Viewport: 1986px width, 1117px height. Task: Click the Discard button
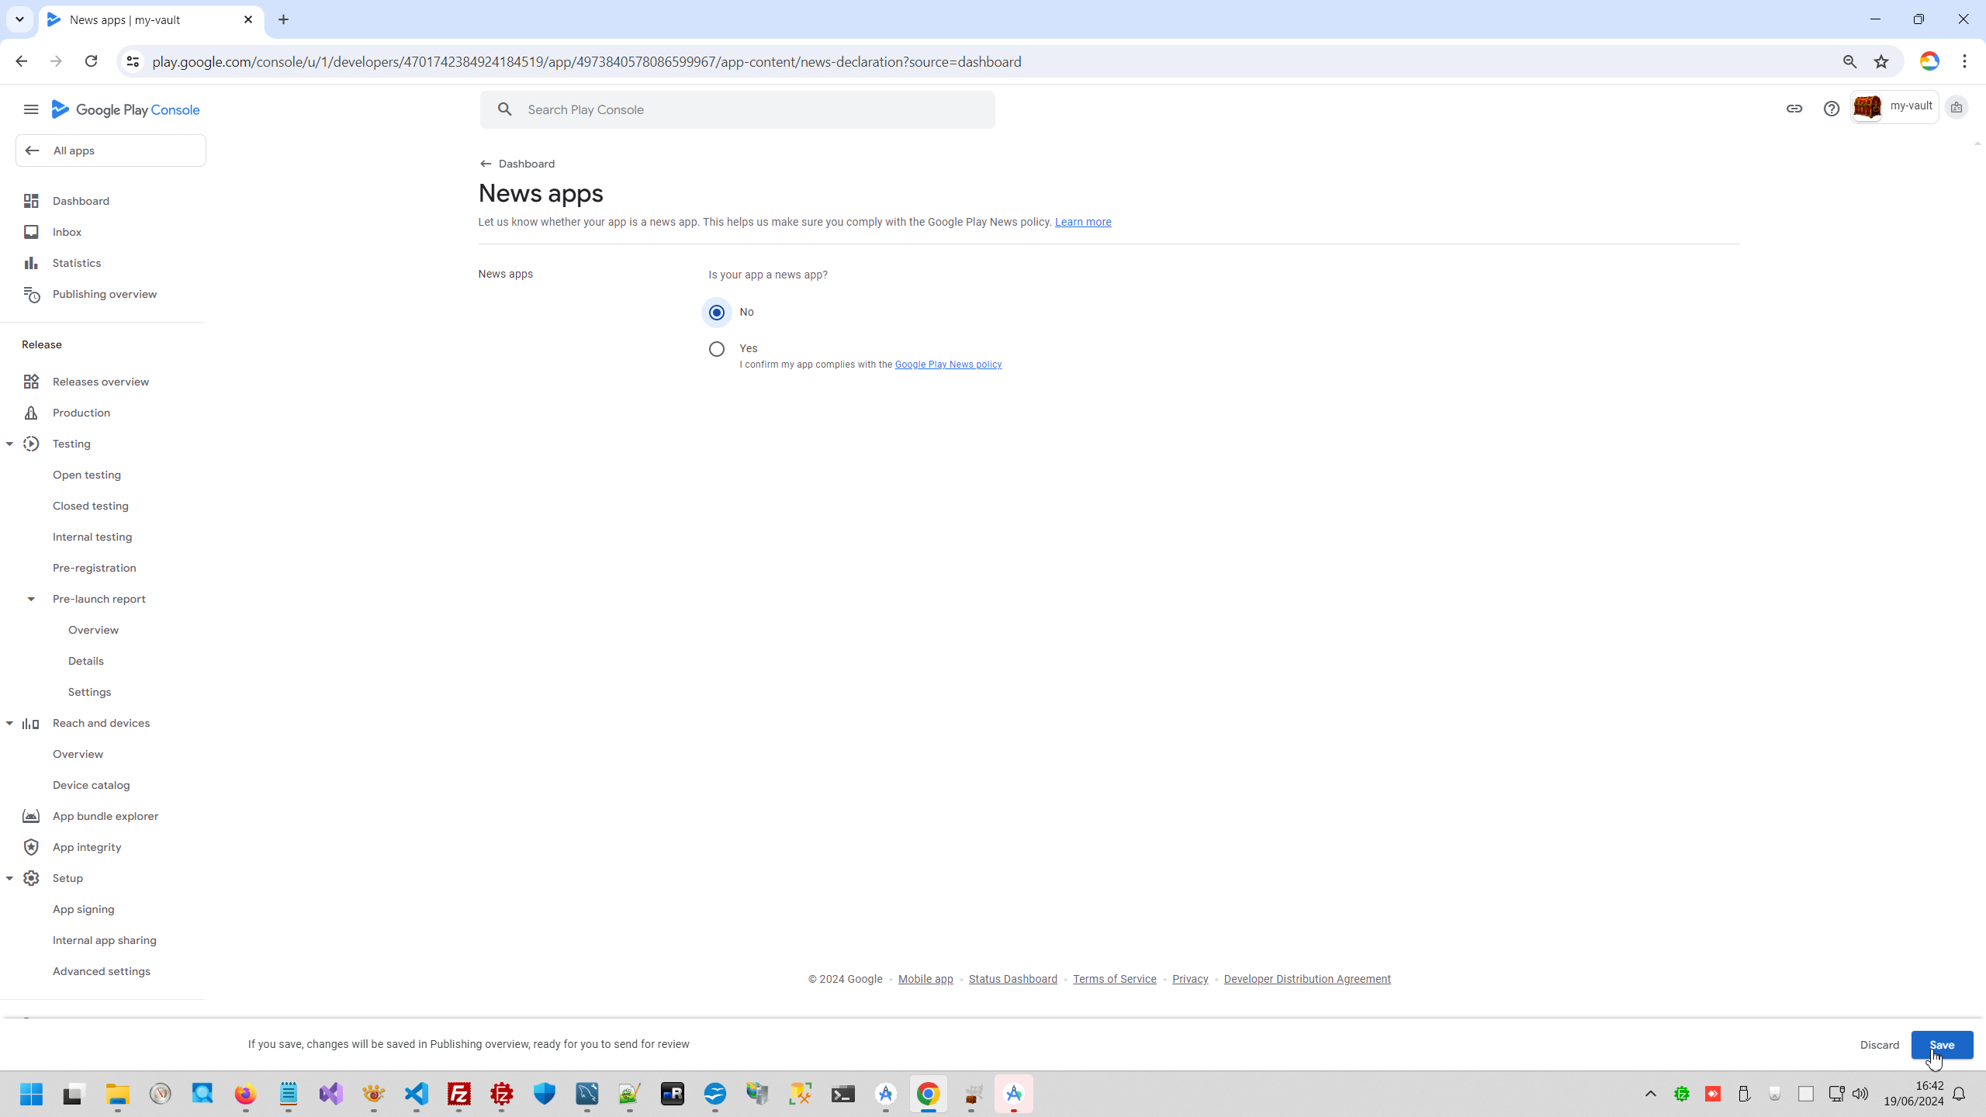coord(1879,1045)
